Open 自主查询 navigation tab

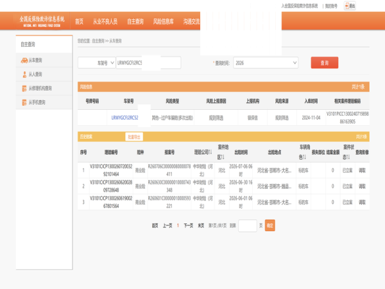pos(135,22)
